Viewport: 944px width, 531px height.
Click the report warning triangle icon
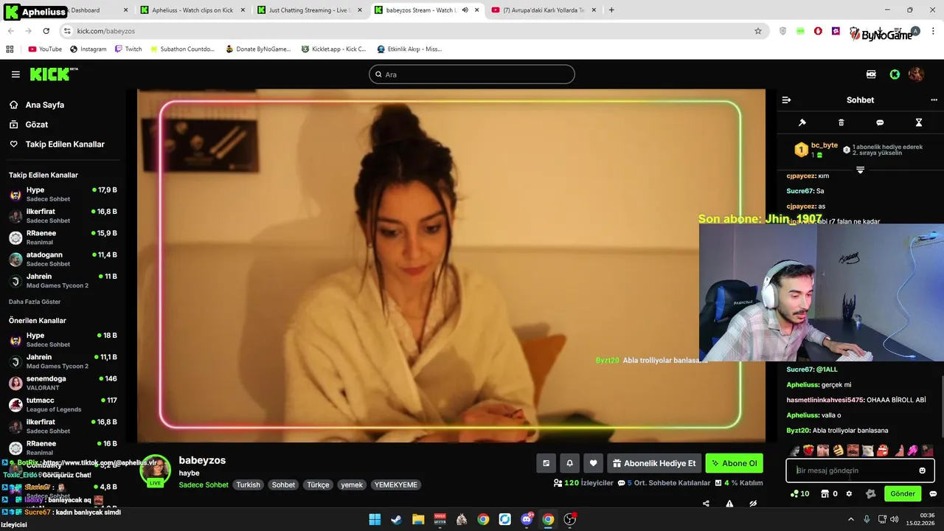(x=729, y=504)
